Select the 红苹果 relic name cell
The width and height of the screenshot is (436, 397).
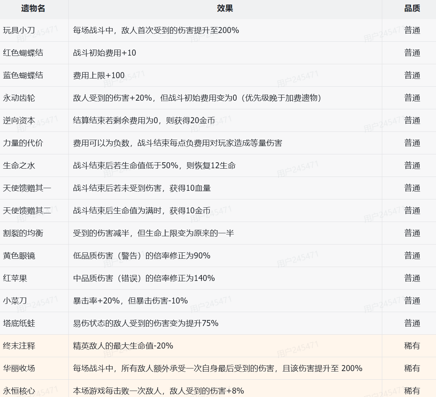15,278
